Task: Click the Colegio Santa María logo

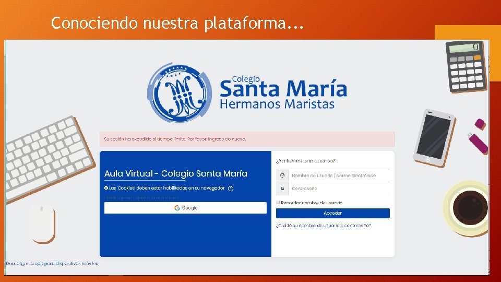Action: point(247,92)
